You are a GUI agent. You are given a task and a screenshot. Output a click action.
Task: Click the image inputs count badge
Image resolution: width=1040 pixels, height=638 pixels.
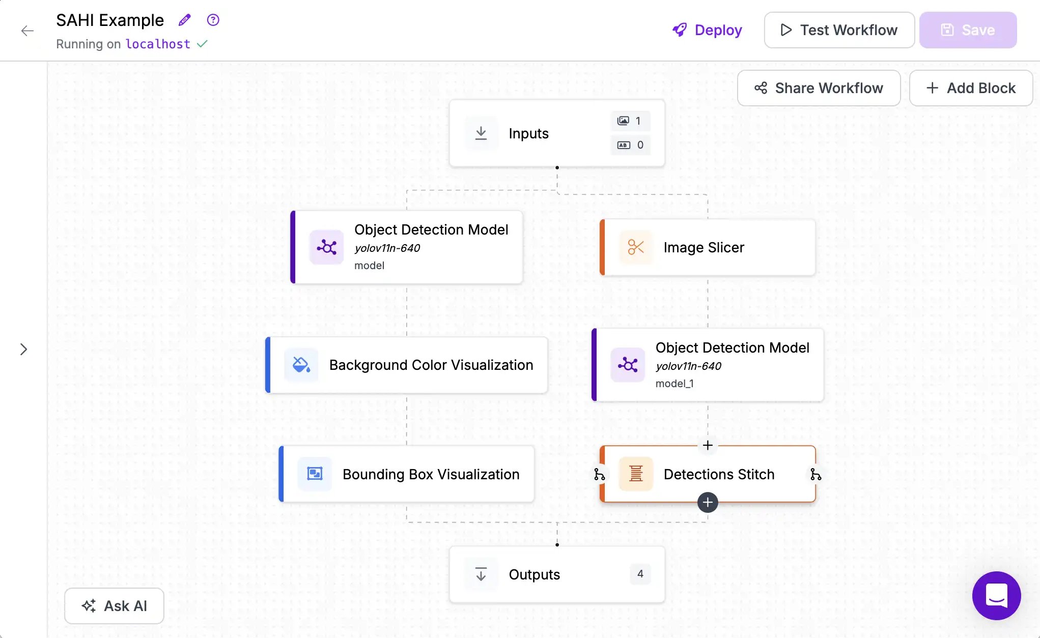coord(630,121)
